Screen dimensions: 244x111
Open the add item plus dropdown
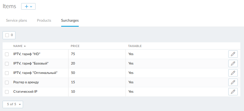28,7
